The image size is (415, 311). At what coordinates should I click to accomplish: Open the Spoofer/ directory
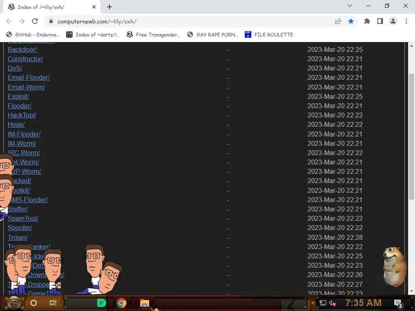point(20,228)
